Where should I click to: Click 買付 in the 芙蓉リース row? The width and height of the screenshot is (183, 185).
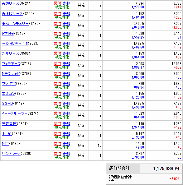click(57, 3)
